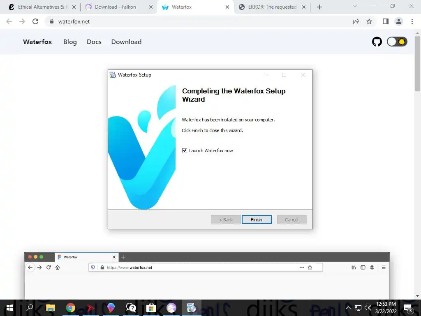Open the volume tray icon
421x316 pixels.
(x=368, y=308)
